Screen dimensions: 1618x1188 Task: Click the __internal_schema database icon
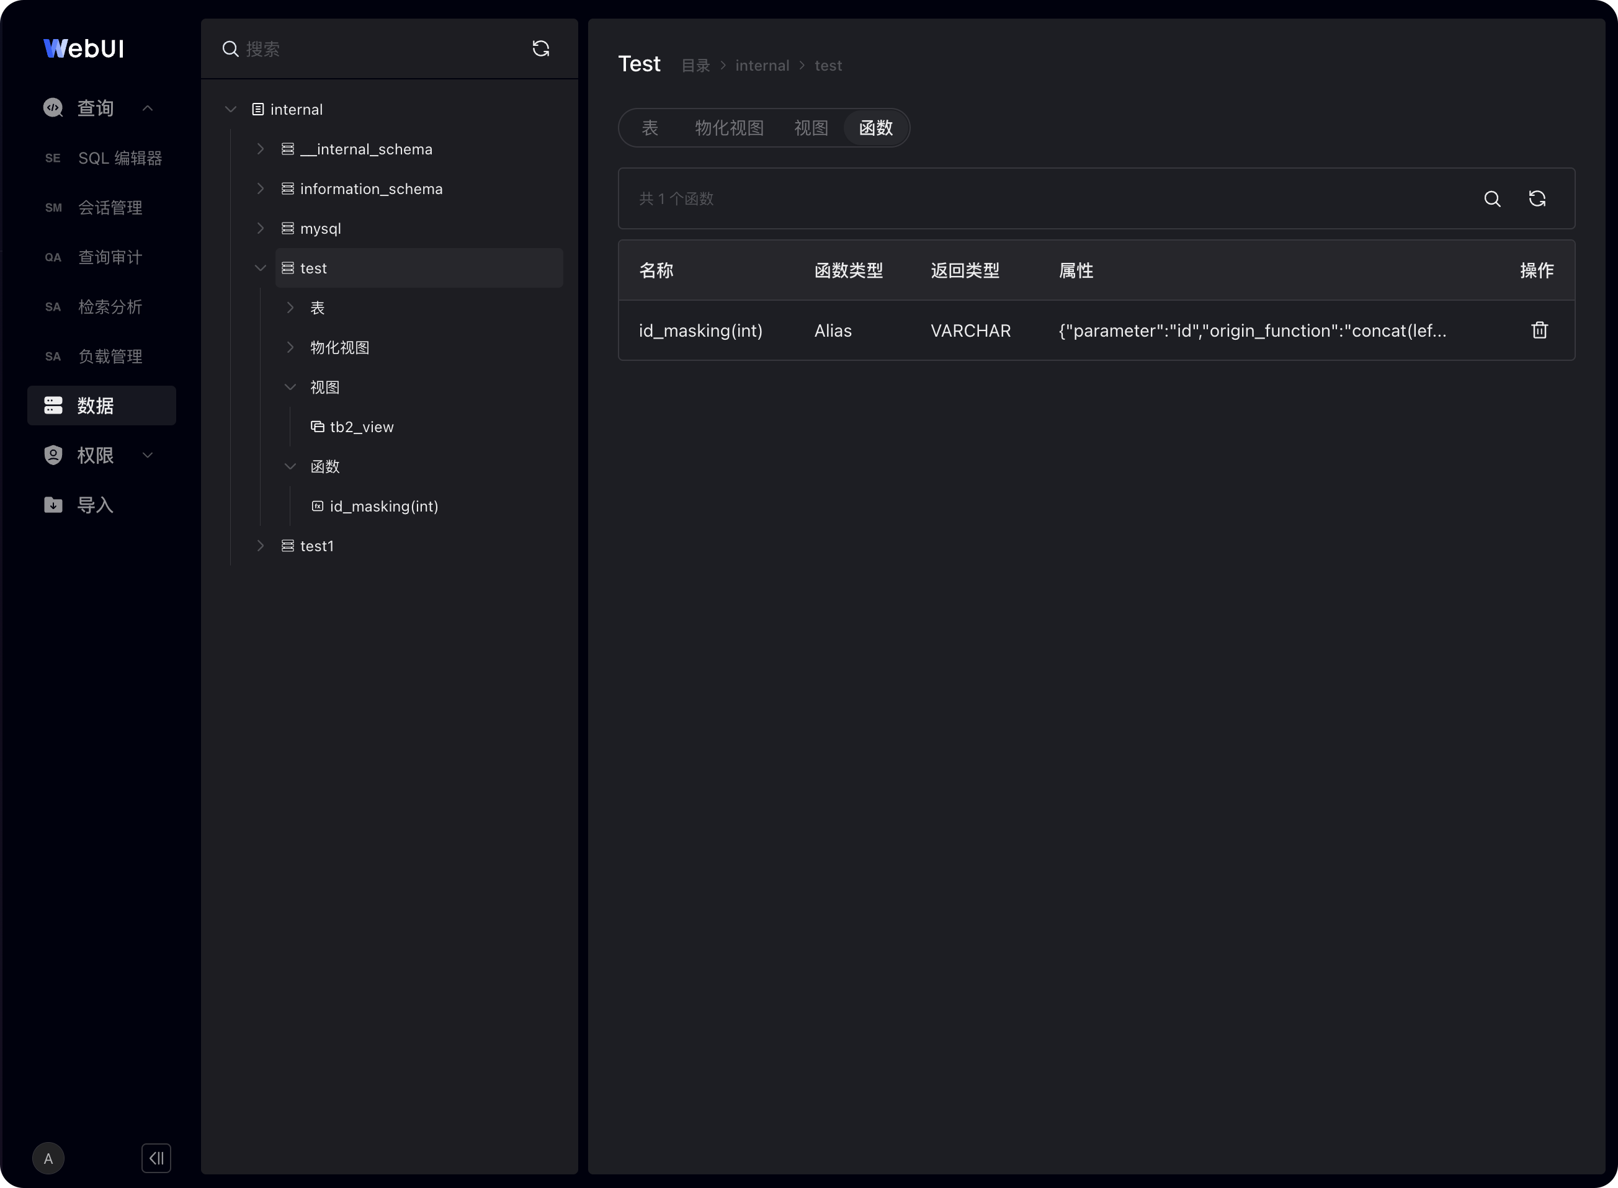point(288,149)
